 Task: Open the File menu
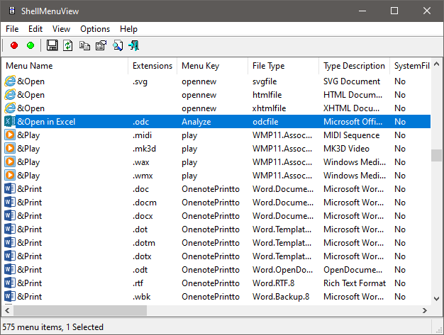coord(12,29)
